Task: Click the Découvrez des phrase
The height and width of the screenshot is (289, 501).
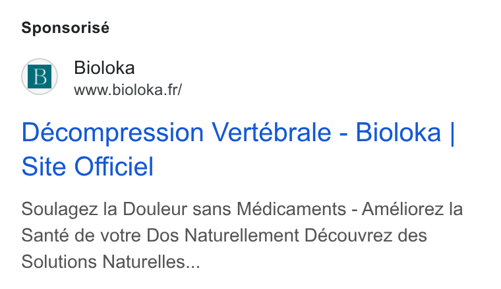Action: point(365,236)
